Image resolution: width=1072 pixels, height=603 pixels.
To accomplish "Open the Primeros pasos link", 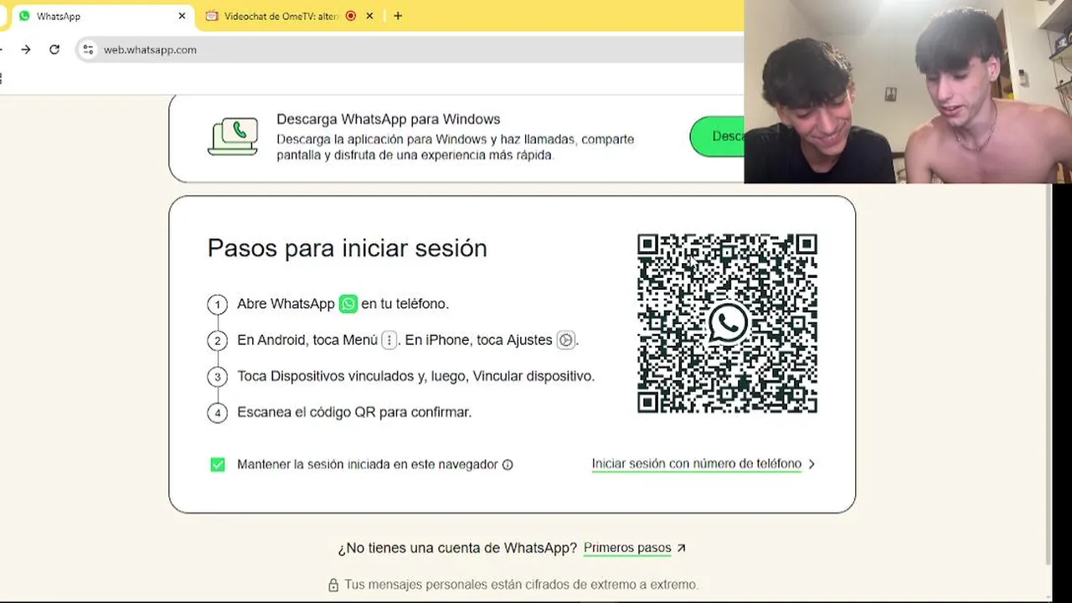I will click(627, 548).
